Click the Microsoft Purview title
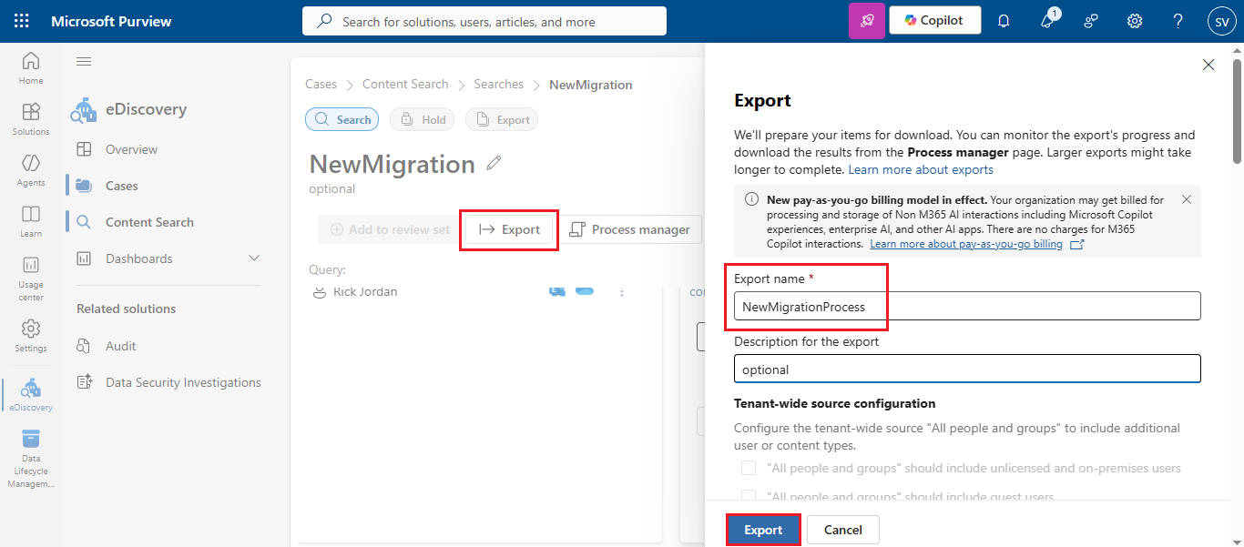The width and height of the screenshot is (1244, 547). (111, 21)
